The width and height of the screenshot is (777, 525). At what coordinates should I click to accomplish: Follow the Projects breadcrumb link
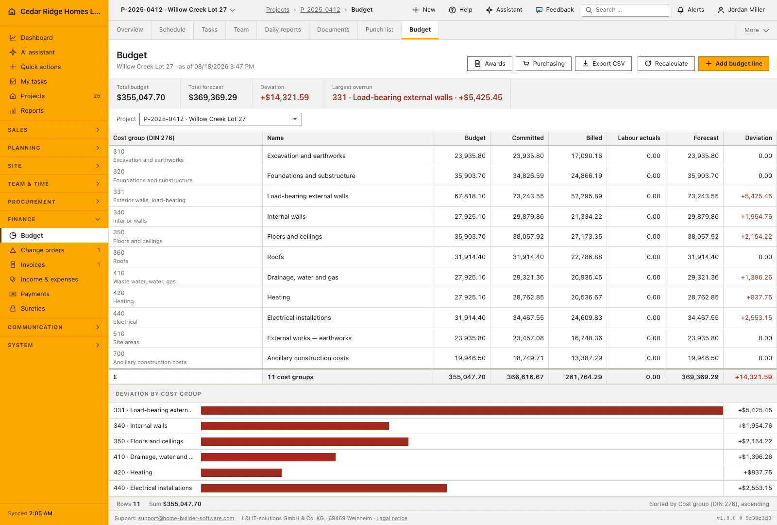click(277, 10)
